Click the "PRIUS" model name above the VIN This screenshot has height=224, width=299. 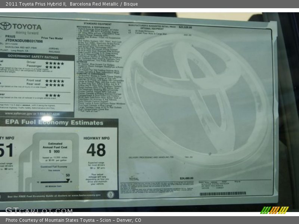pos(10,36)
